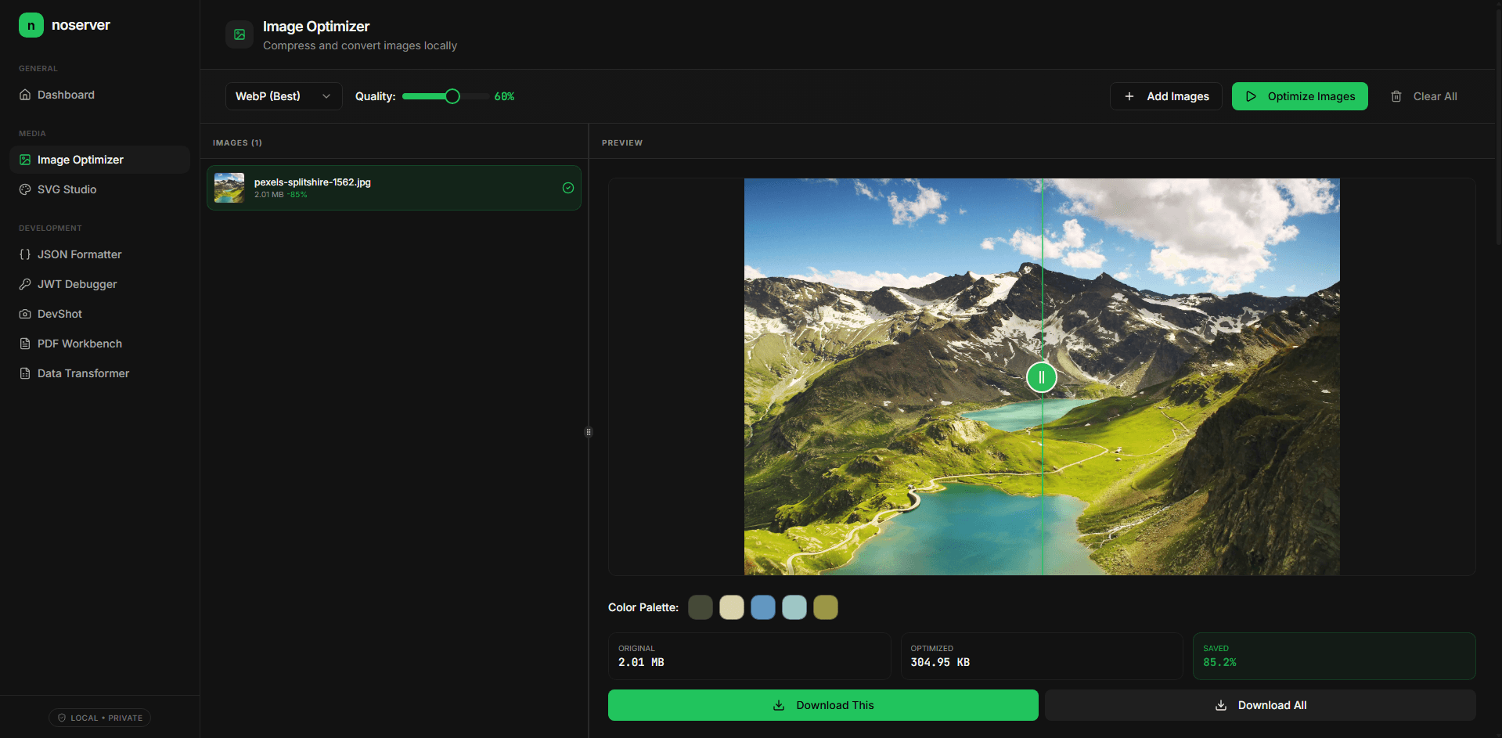Click the green noserver logo icon
The image size is (1502, 738).
pyautogui.click(x=31, y=24)
